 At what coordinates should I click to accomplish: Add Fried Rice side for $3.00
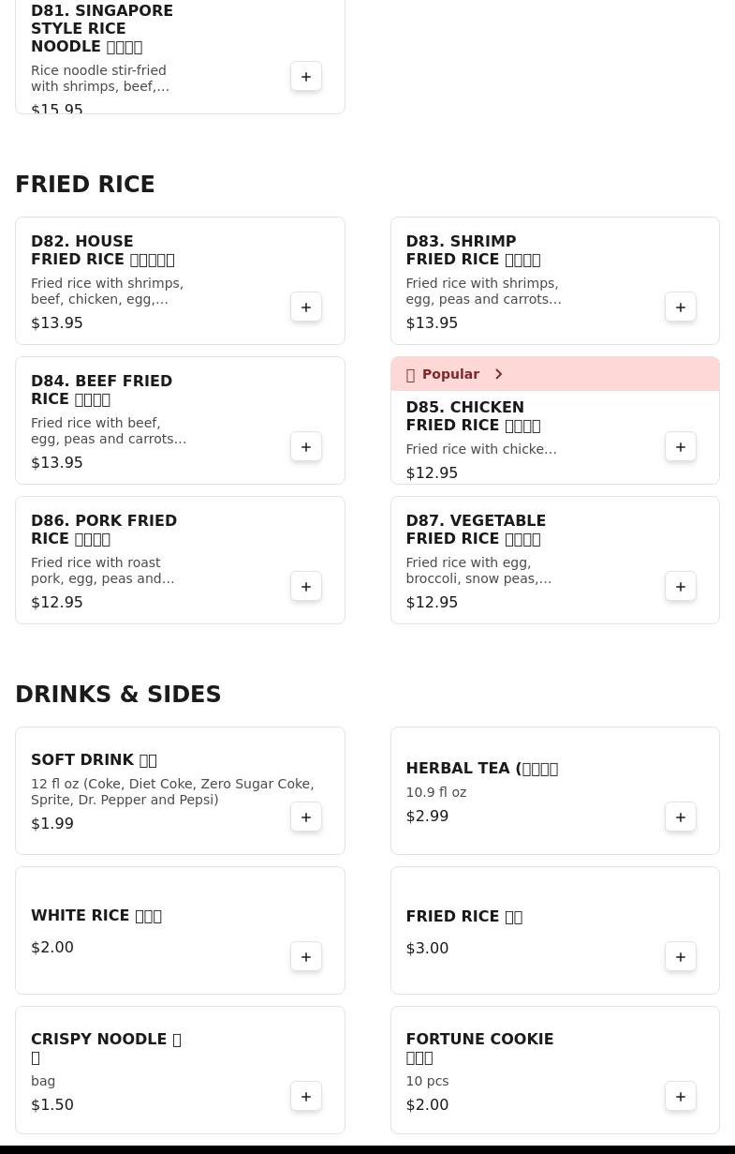681,957
